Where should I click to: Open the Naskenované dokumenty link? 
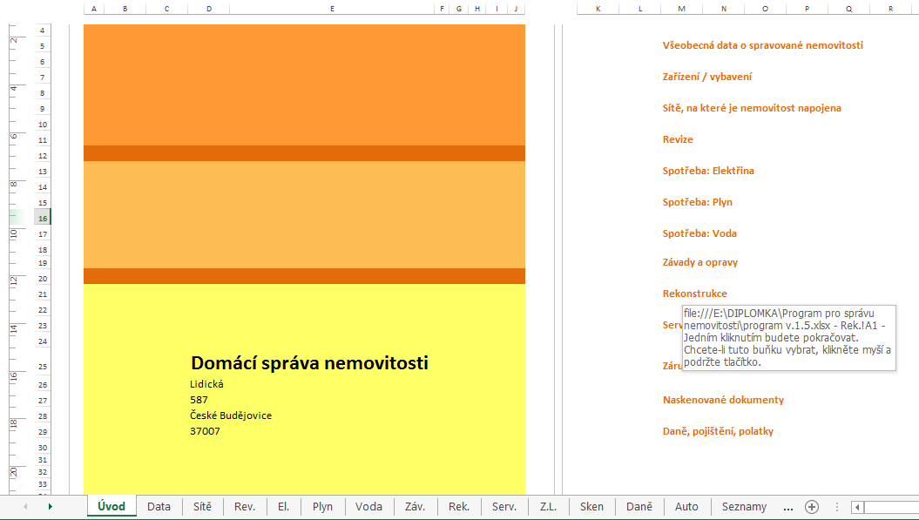723,400
